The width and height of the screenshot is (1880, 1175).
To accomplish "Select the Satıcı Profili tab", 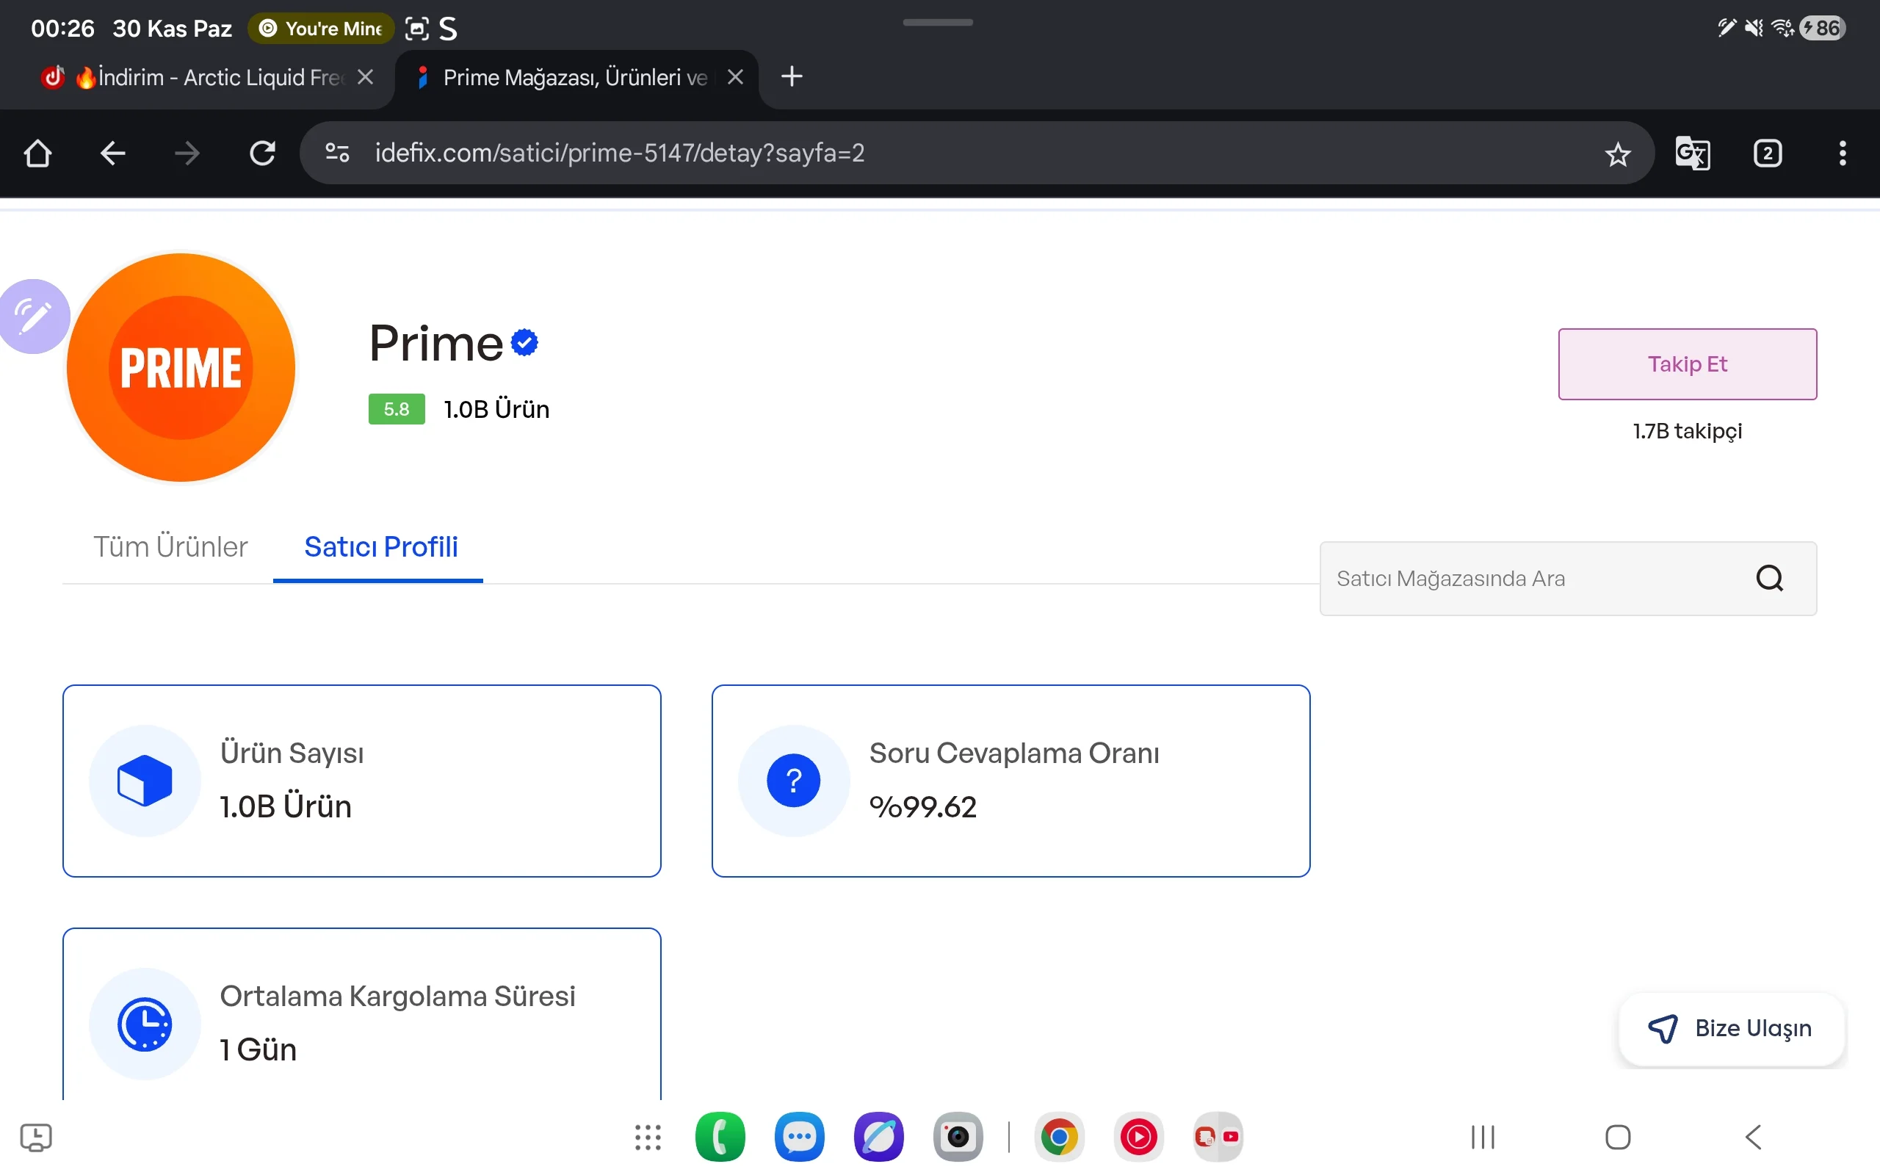I will point(380,546).
